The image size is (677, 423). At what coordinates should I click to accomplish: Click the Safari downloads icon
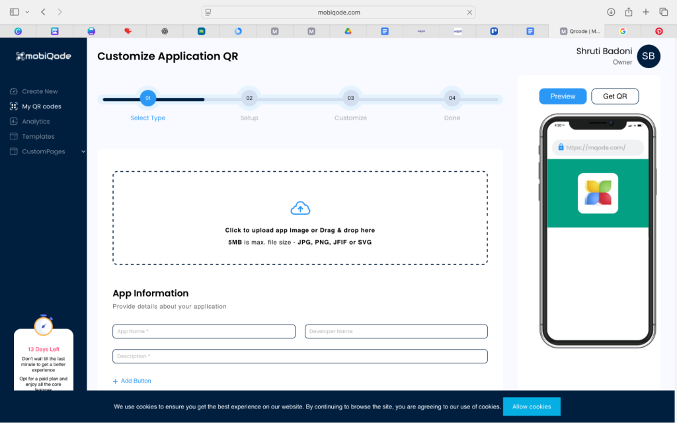click(611, 12)
